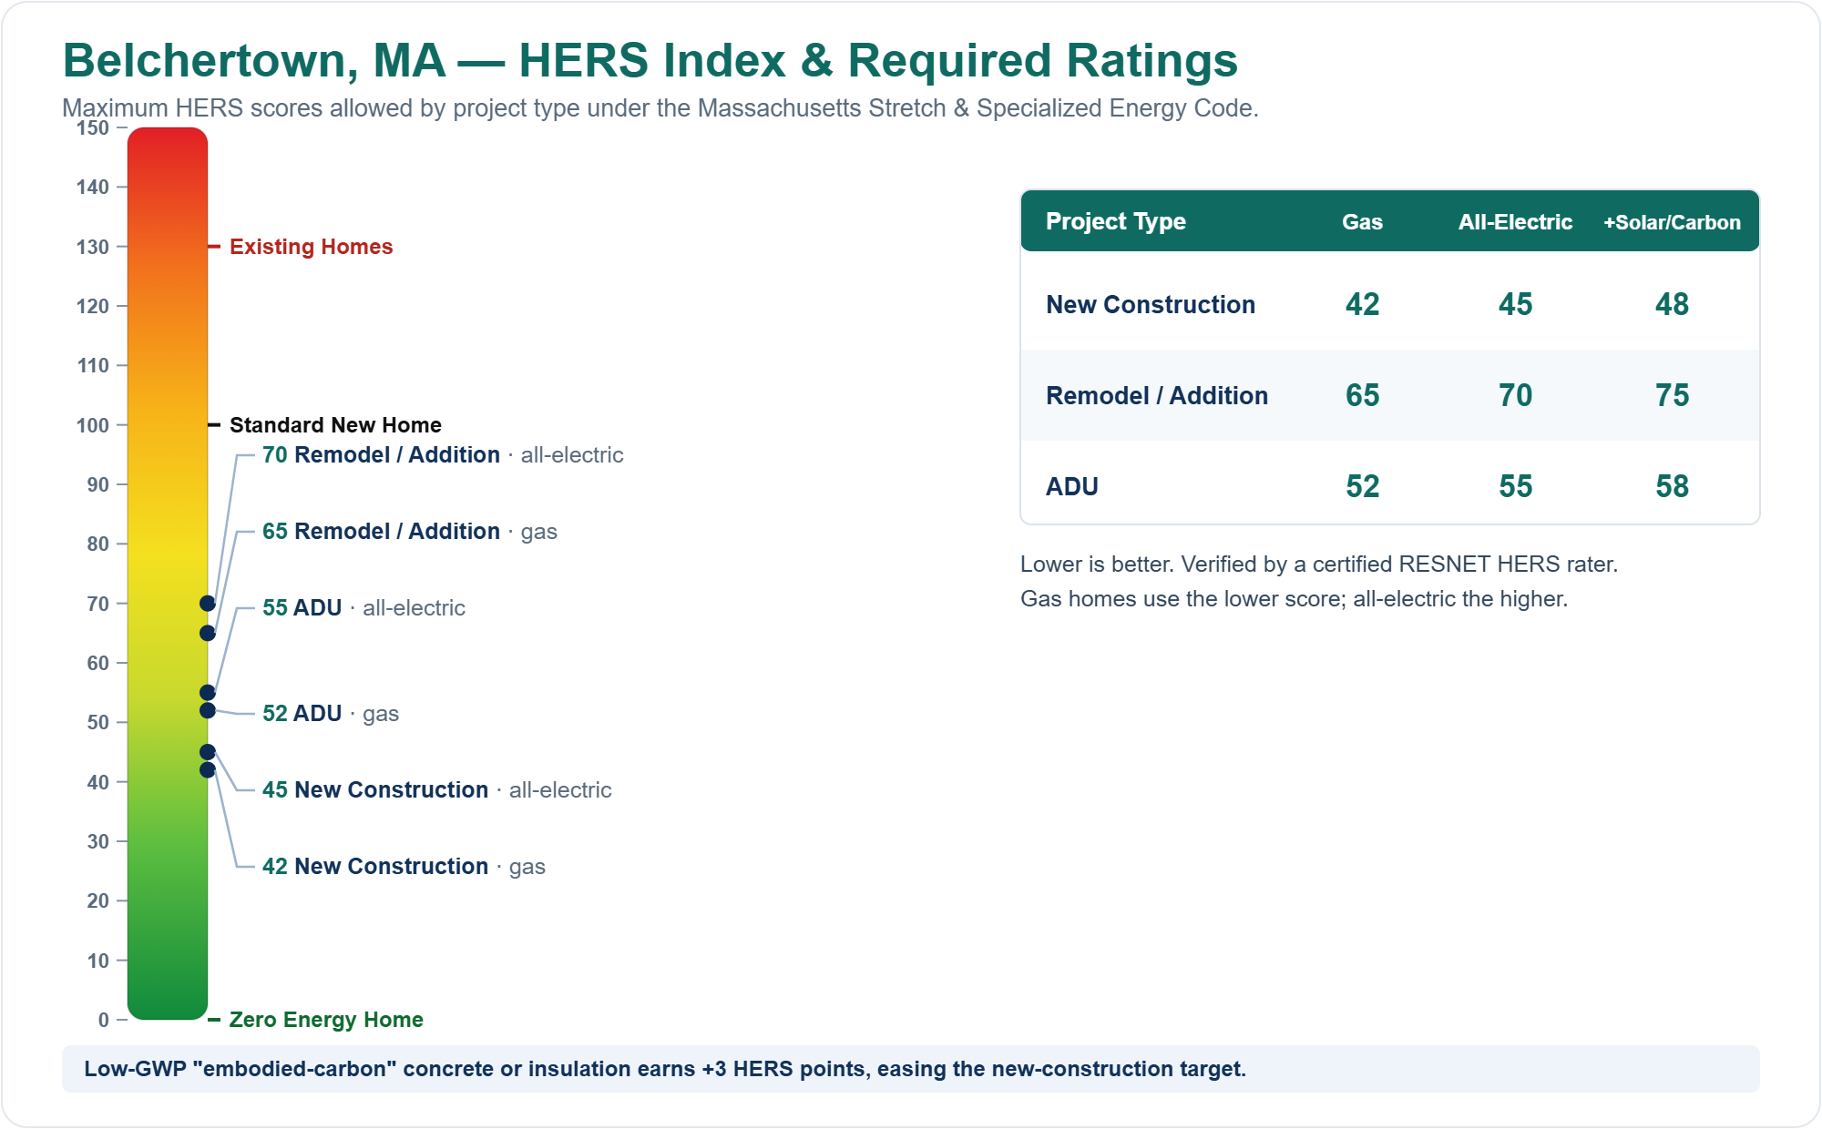The image size is (1822, 1129).
Task: Select the '55 ADU' all-electric label
Action: [363, 608]
